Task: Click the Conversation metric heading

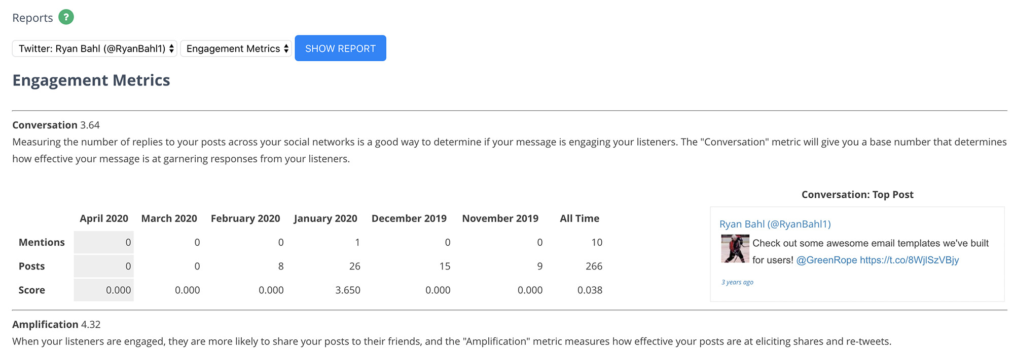Action: (45, 125)
